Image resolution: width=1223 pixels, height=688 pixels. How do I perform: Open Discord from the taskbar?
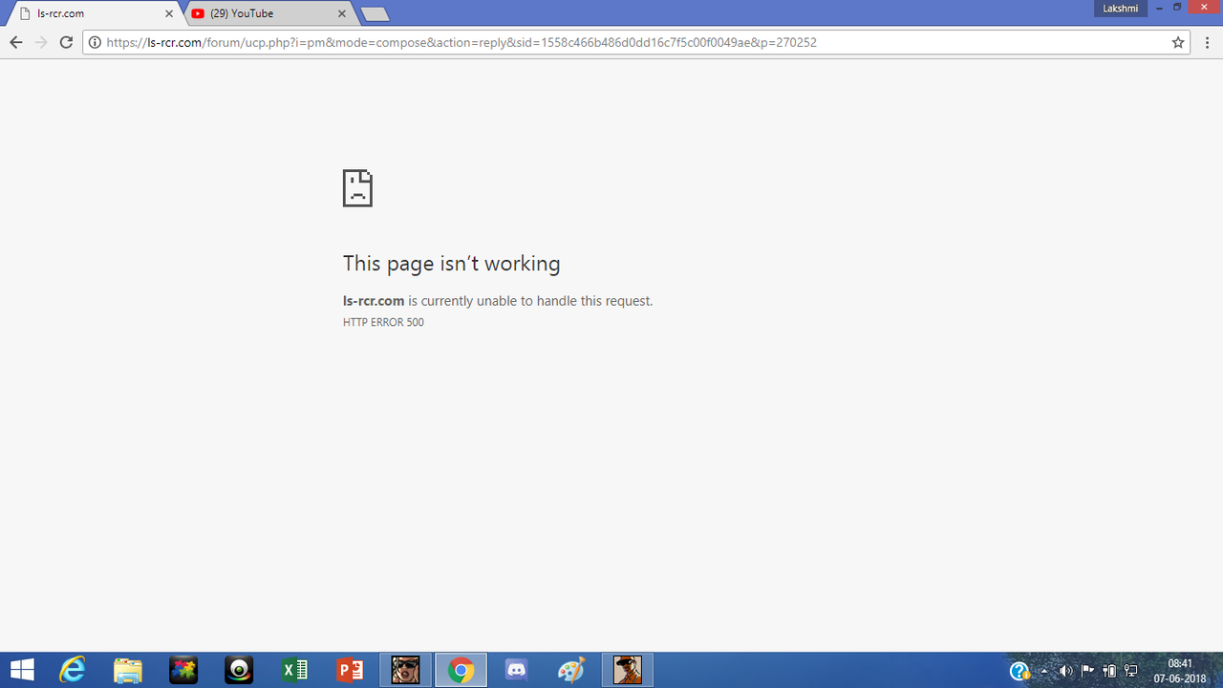(516, 671)
